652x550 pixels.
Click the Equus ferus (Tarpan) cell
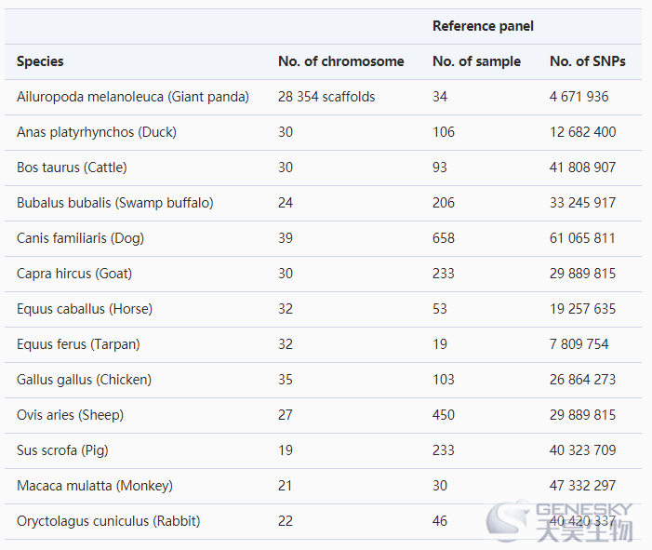click(78, 344)
